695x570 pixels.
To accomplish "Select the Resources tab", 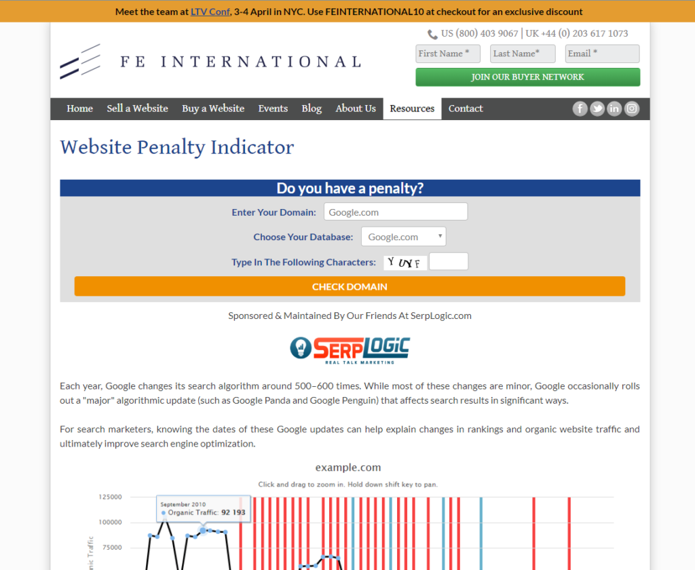I will click(412, 109).
